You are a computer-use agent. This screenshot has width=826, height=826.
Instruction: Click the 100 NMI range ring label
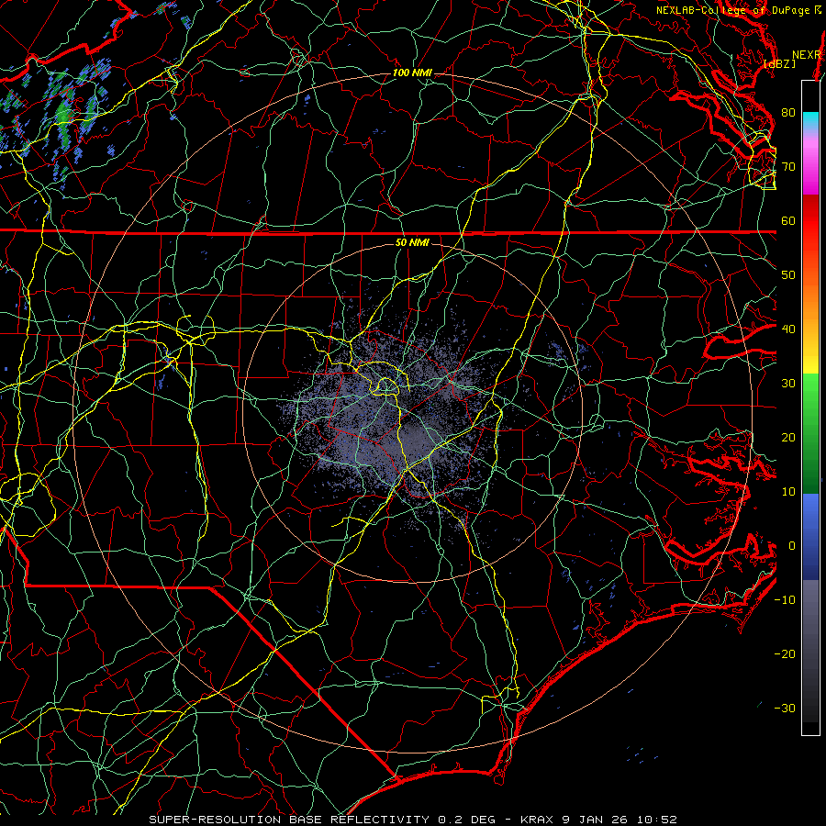tap(412, 73)
